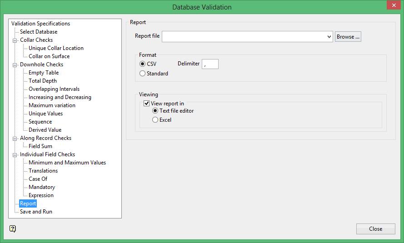Screen dimensions: 404x243
Task: Open the Select Database page
Action: click(39, 32)
